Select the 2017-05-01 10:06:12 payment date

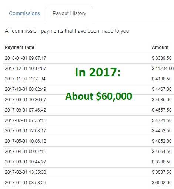click(x=26, y=141)
